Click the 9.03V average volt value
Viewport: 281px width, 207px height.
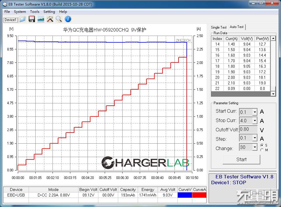[x=168, y=195]
